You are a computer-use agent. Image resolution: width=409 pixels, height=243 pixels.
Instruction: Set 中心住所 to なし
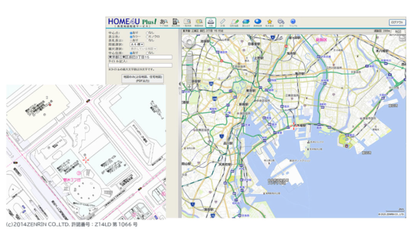tap(147, 53)
